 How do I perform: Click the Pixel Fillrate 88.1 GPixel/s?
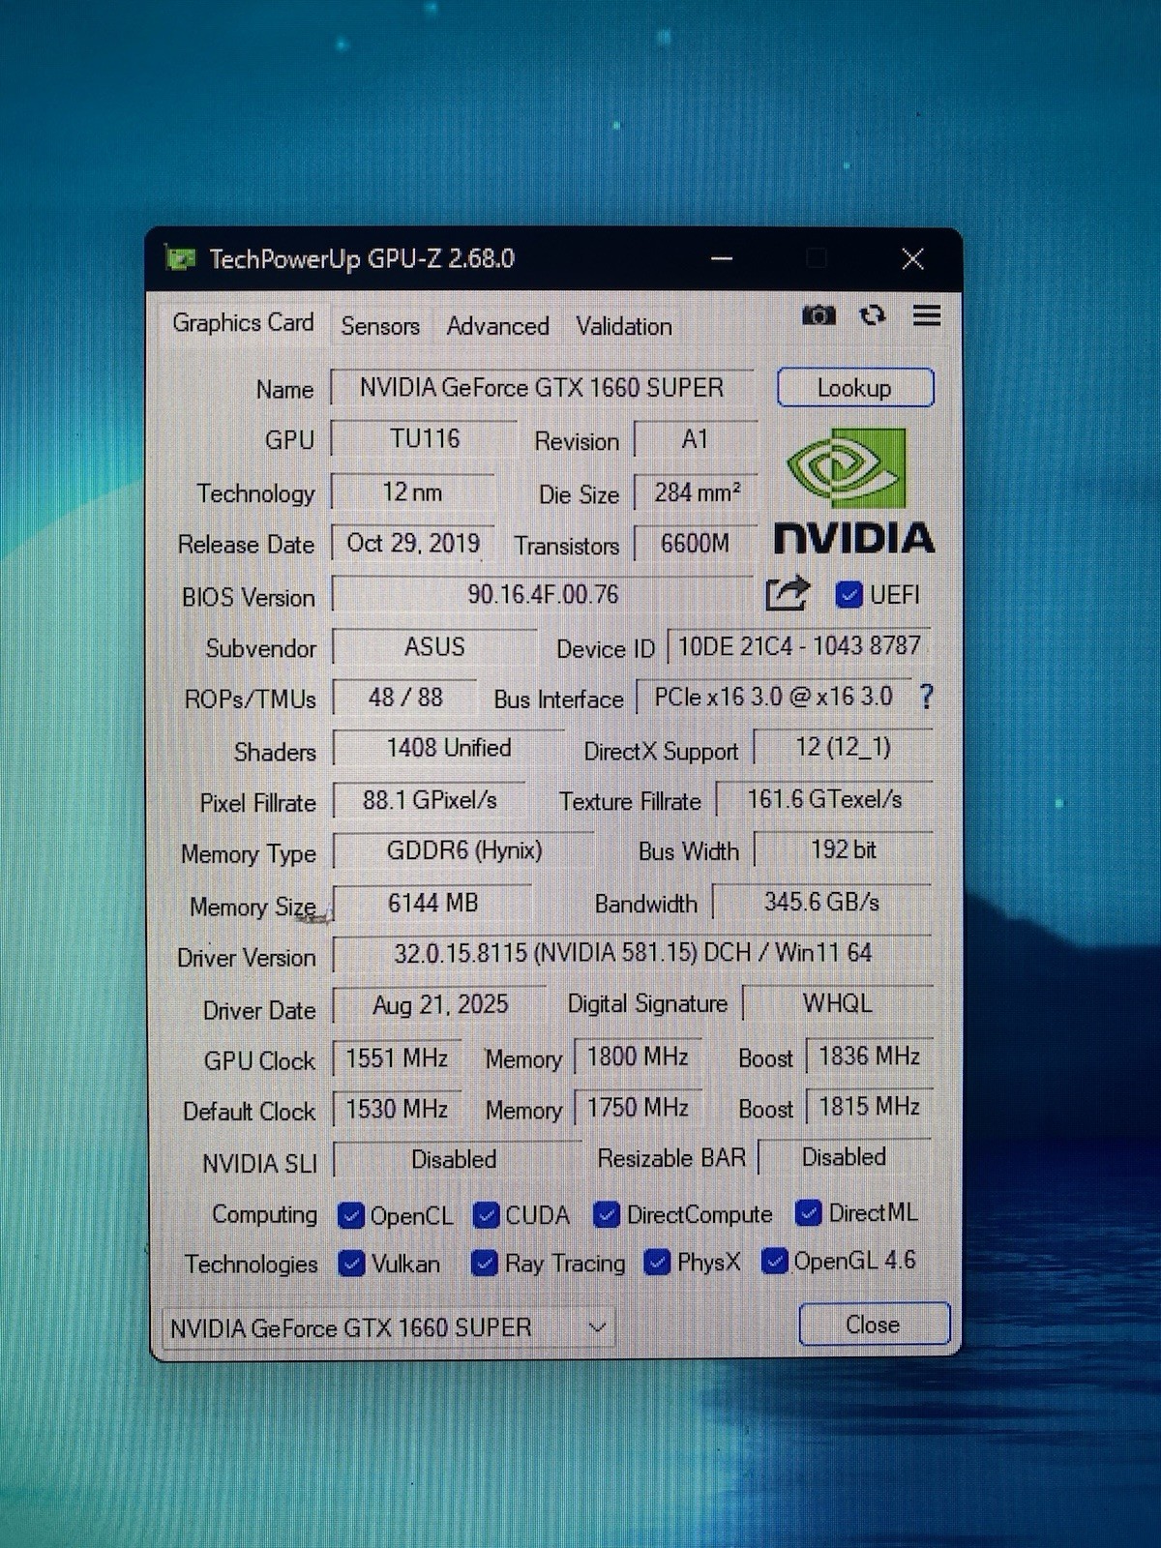coord(430,800)
